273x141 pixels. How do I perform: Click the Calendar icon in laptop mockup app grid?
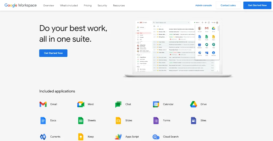[x=200, y=45]
